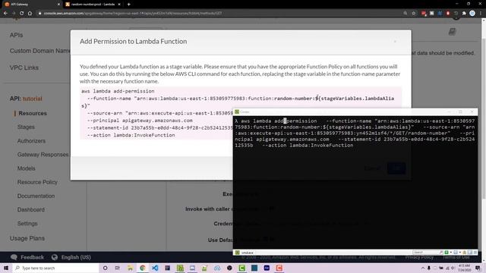486x273 pixels.
Task: Click the Windows taskbar search box
Action: click(x=55, y=268)
